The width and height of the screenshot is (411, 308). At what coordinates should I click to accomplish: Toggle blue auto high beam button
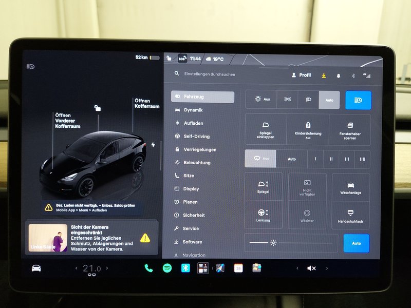coord(358,100)
